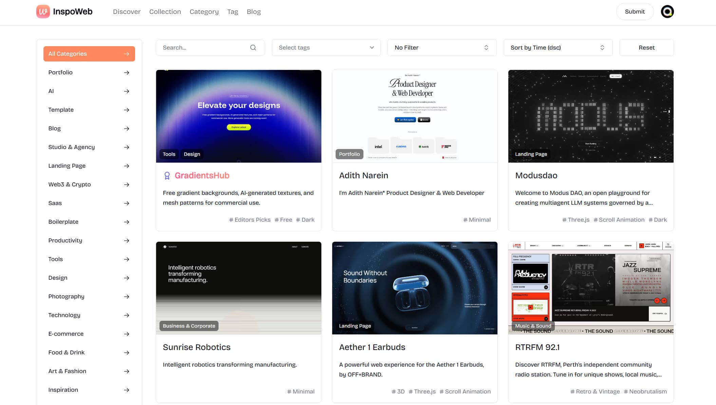Image resolution: width=716 pixels, height=405 pixels.
Task: Click the Submit button
Action: (x=635, y=11)
